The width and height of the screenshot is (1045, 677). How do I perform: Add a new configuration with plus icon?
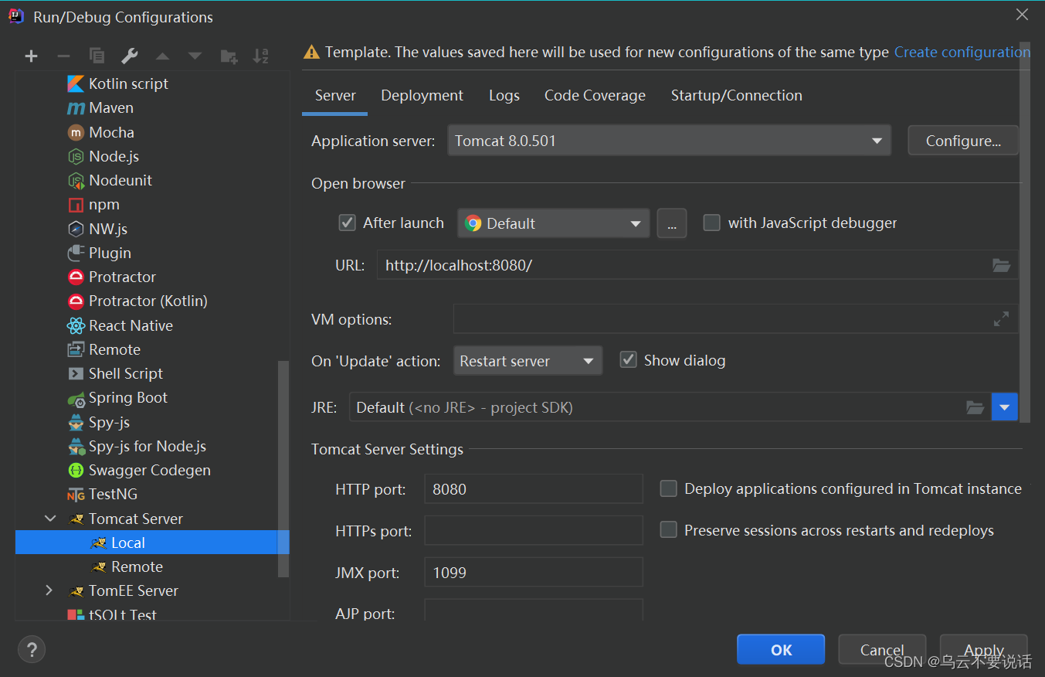(31, 56)
